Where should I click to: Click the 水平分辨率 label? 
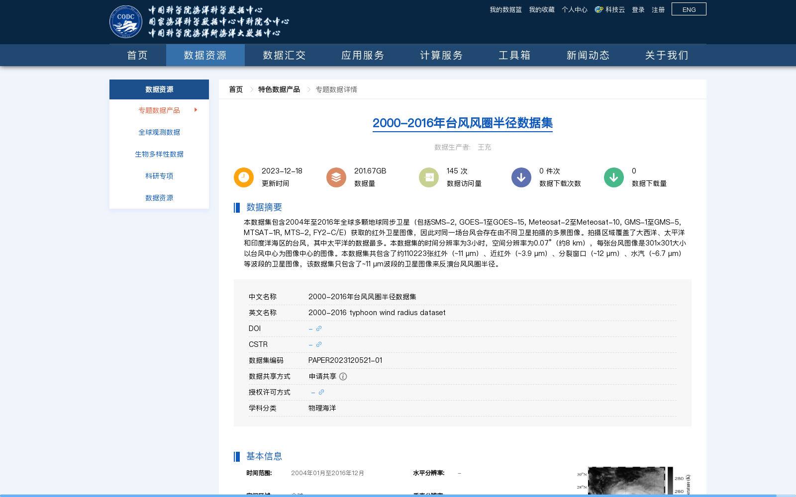(x=429, y=473)
